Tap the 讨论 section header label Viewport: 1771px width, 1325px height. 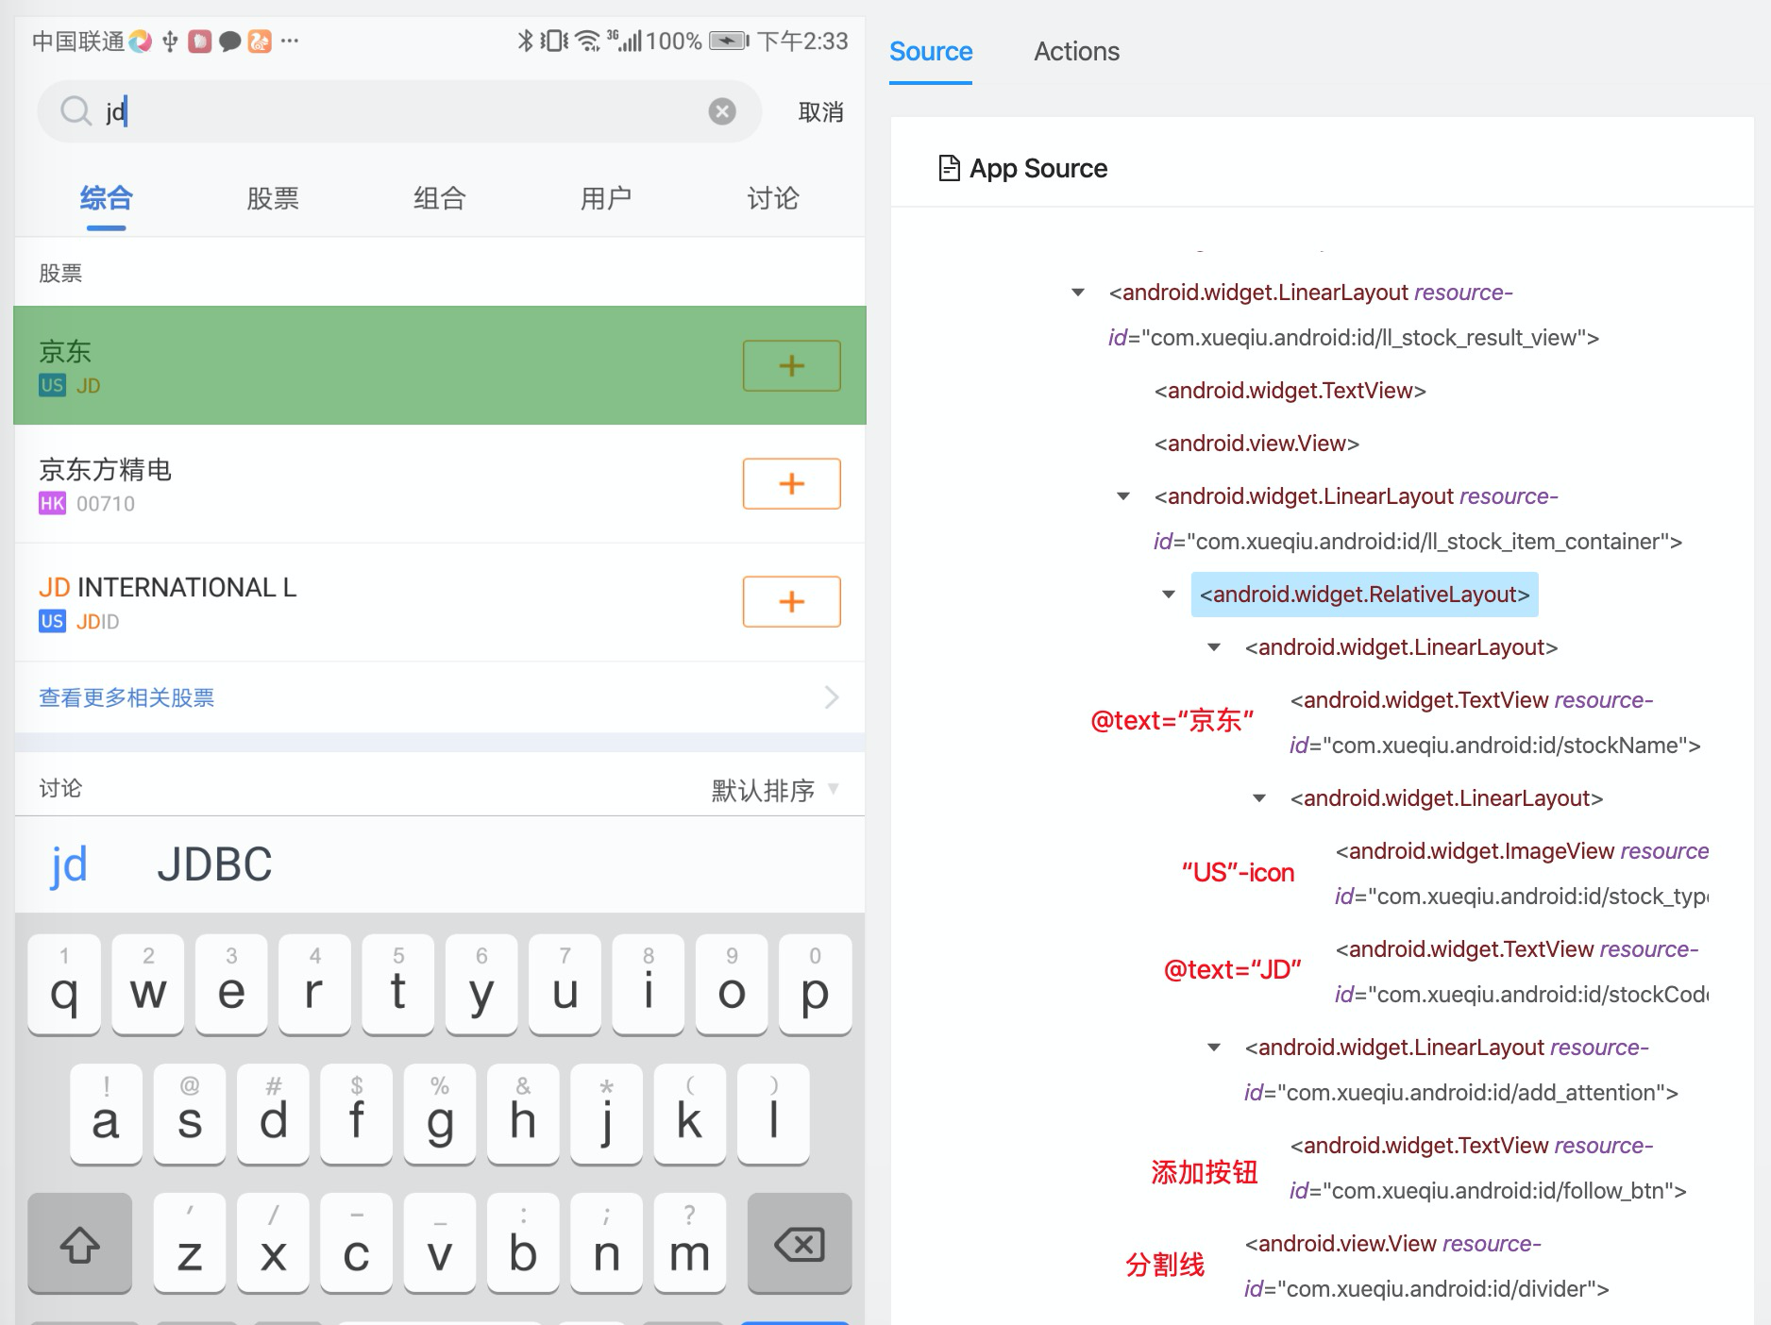60,789
